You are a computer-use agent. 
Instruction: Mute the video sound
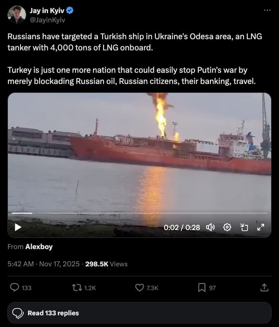click(x=210, y=227)
